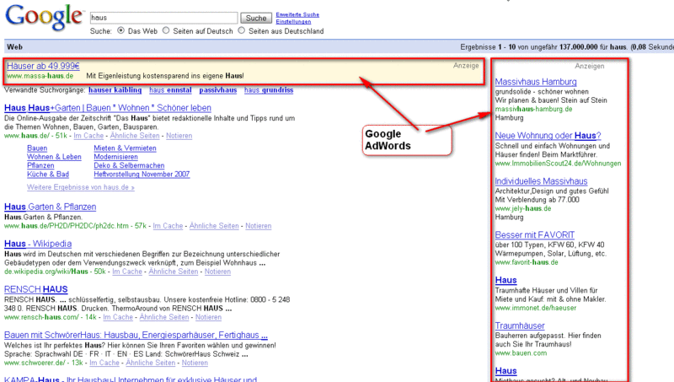674x382 pixels.
Task: Open 'Bauen mit SchwörerHaus' result
Action: 136,335
